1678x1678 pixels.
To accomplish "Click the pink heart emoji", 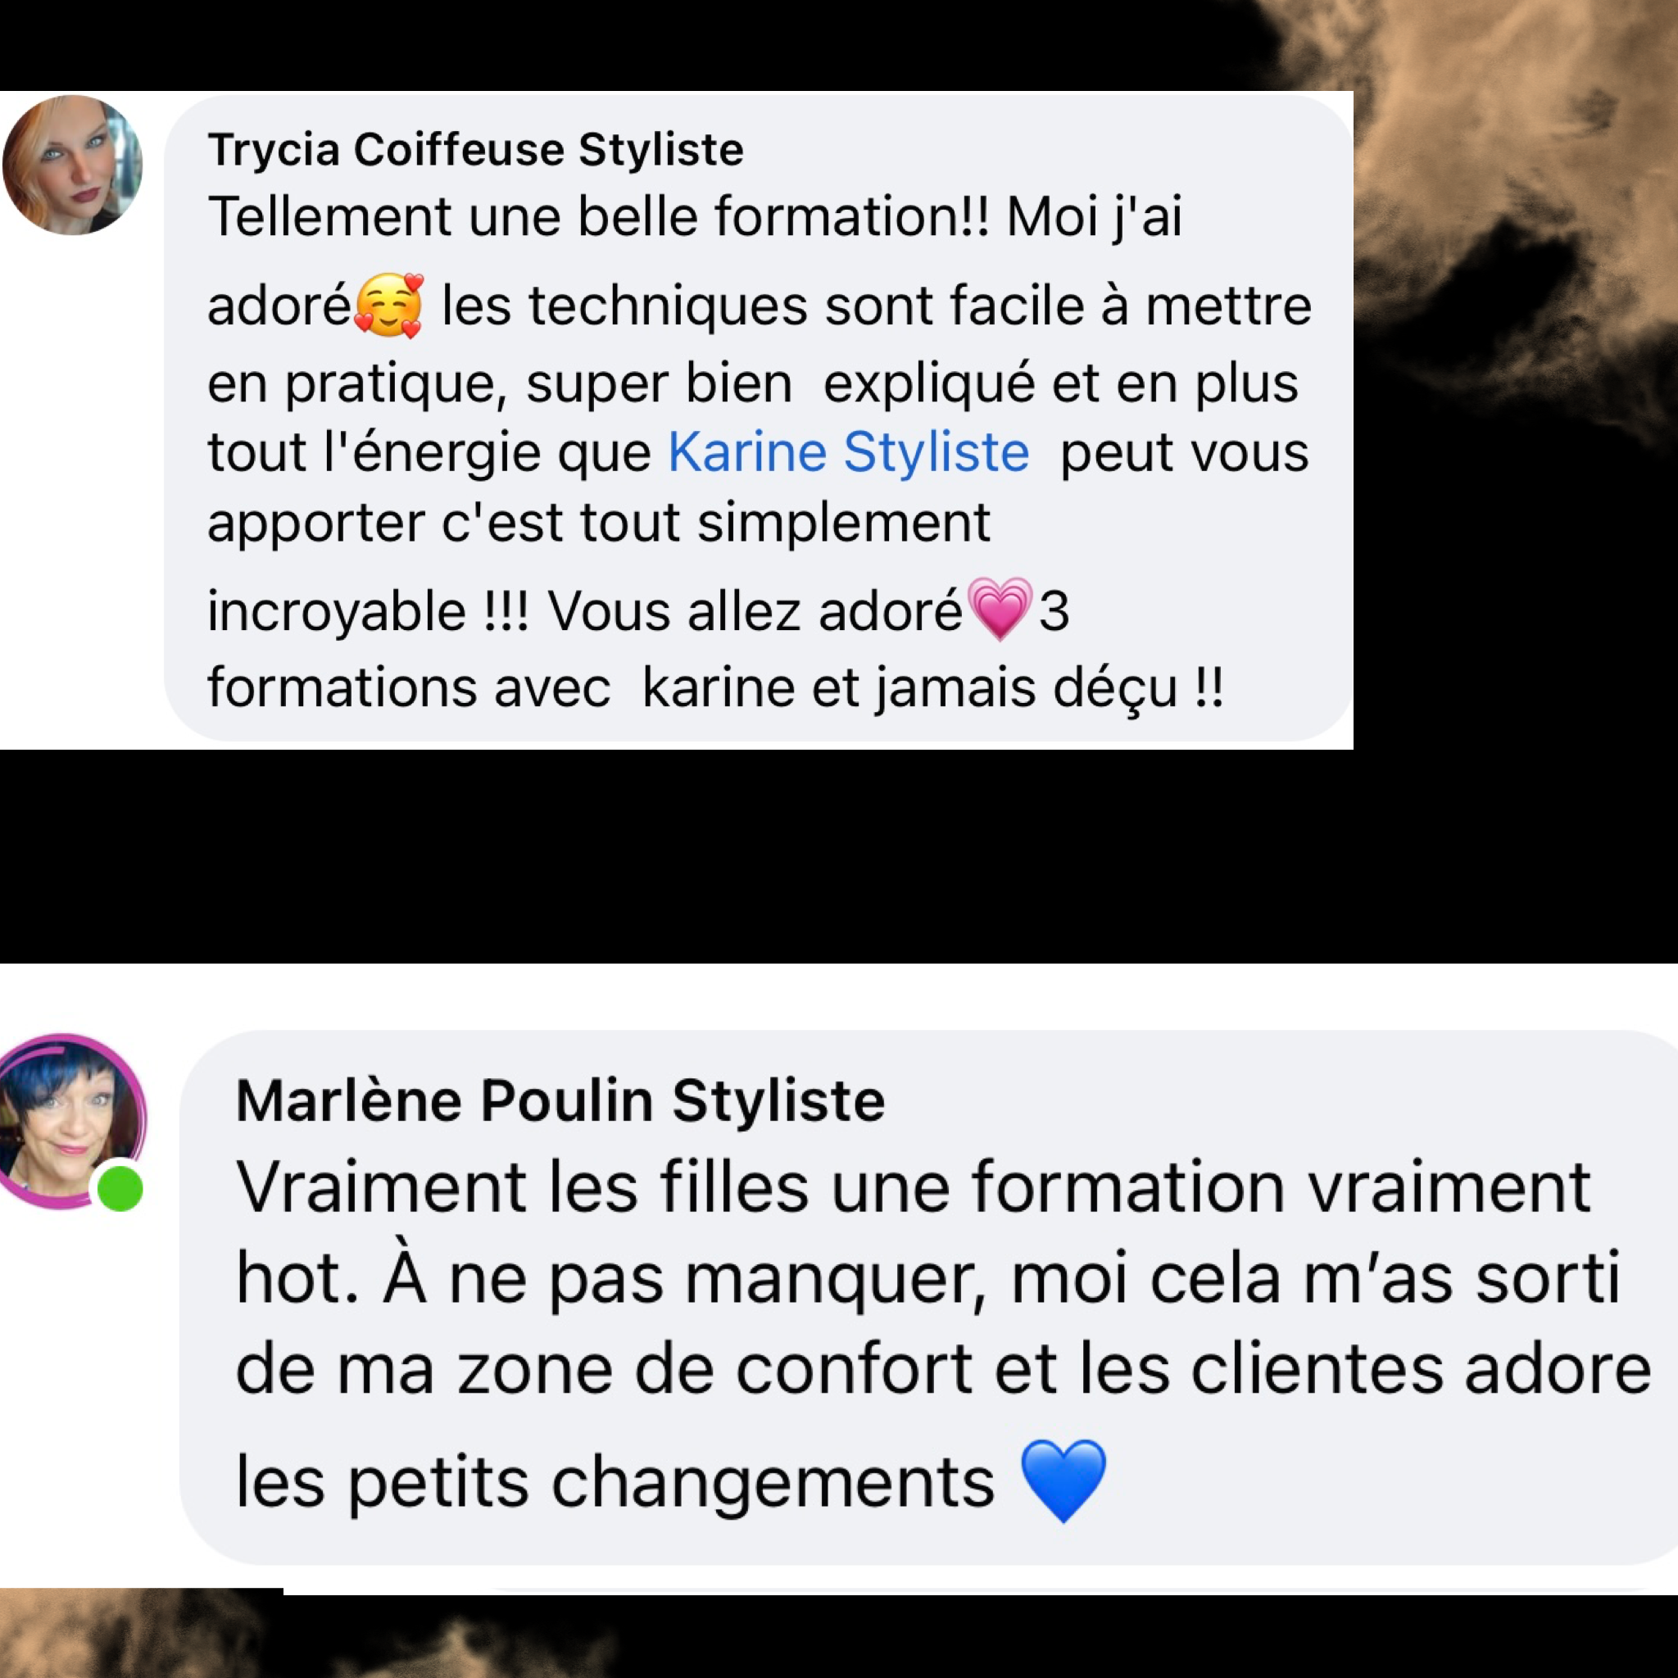I will coord(1000,609).
